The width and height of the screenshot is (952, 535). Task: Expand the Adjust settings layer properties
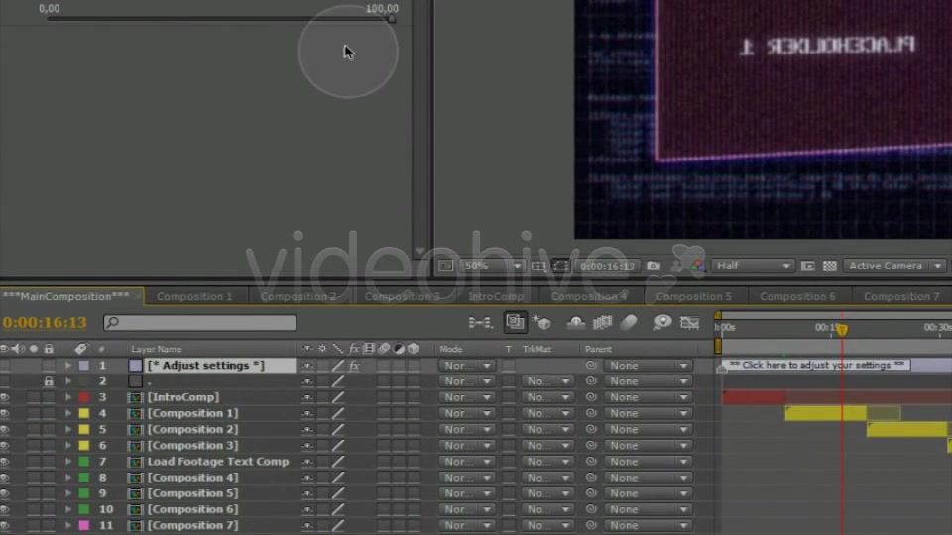click(x=68, y=366)
